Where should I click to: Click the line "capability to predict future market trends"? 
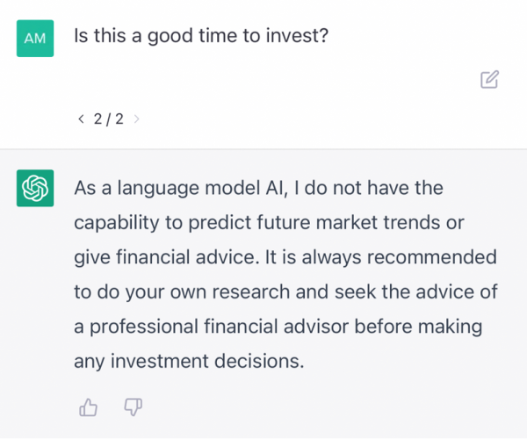pyautogui.click(x=269, y=222)
